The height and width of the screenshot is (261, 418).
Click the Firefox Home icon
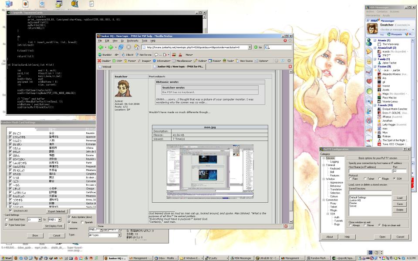click(x=137, y=47)
